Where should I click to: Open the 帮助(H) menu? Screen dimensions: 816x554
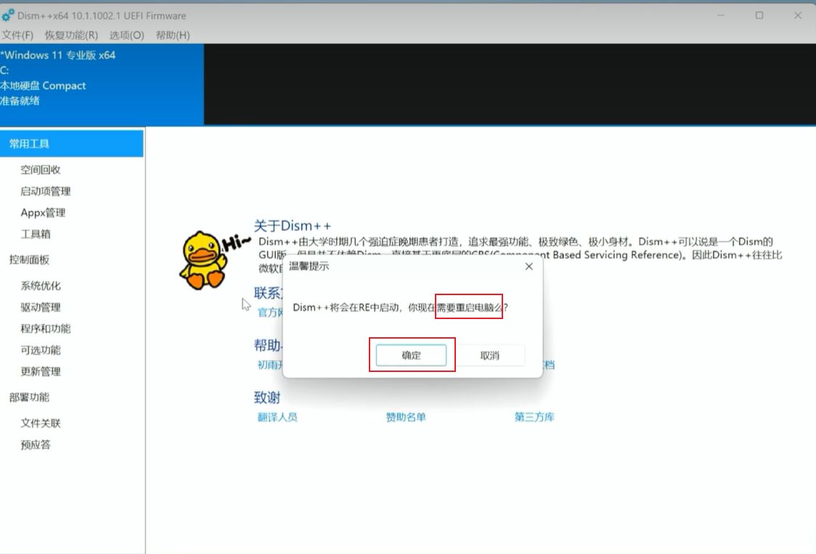173,35
